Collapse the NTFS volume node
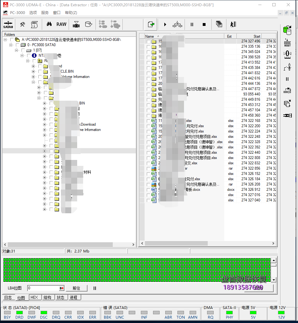Viewport: 298px width, 323px height. click(22, 55)
